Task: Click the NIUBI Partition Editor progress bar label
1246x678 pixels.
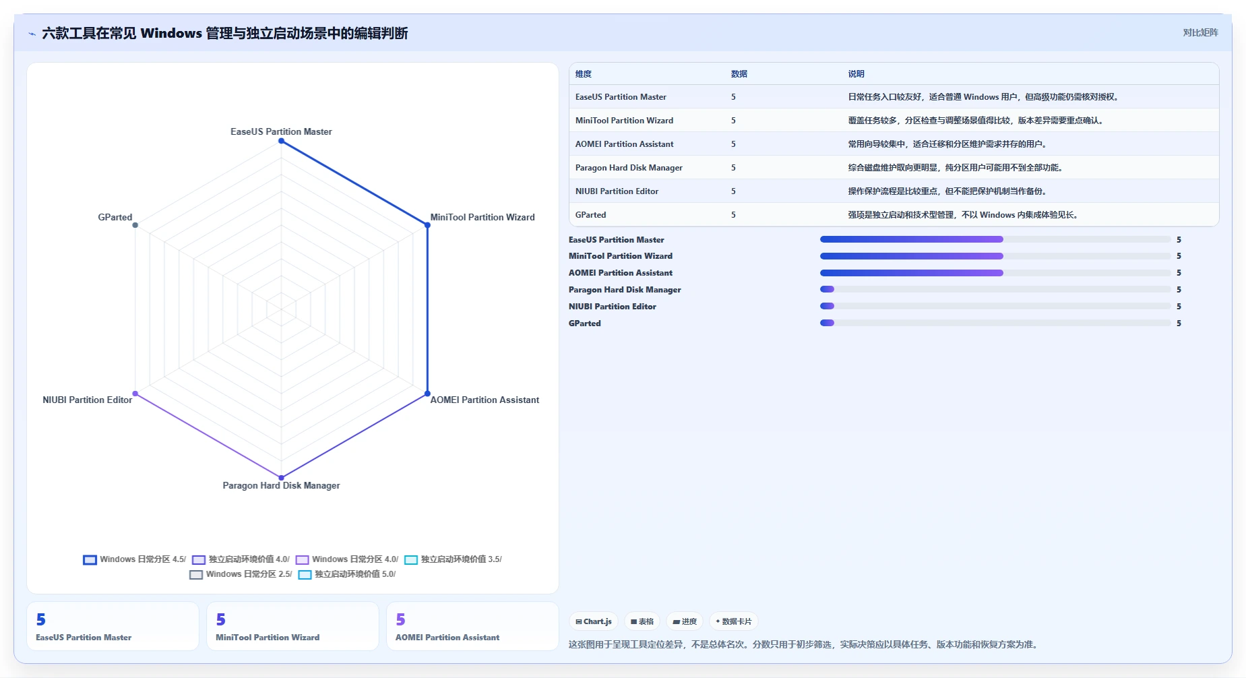Action: tap(613, 307)
